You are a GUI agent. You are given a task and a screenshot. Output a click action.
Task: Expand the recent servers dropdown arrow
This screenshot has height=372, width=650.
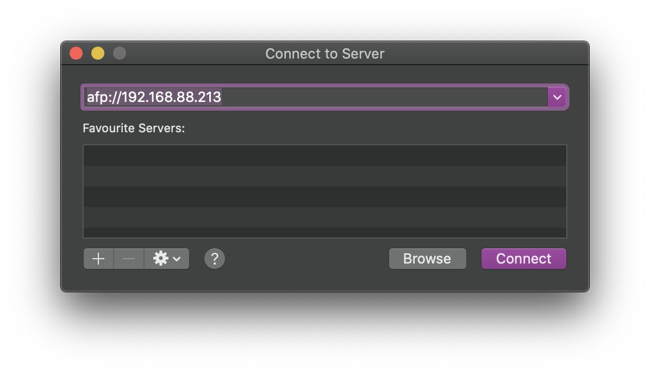click(x=557, y=97)
